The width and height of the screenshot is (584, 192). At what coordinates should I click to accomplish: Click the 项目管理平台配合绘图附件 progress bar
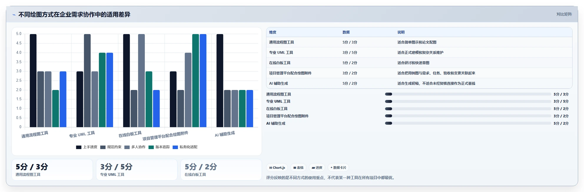tap(468, 116)
